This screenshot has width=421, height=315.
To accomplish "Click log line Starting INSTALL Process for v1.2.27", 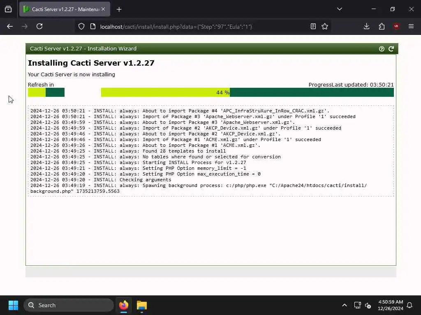I will click(x=138, y=162).
